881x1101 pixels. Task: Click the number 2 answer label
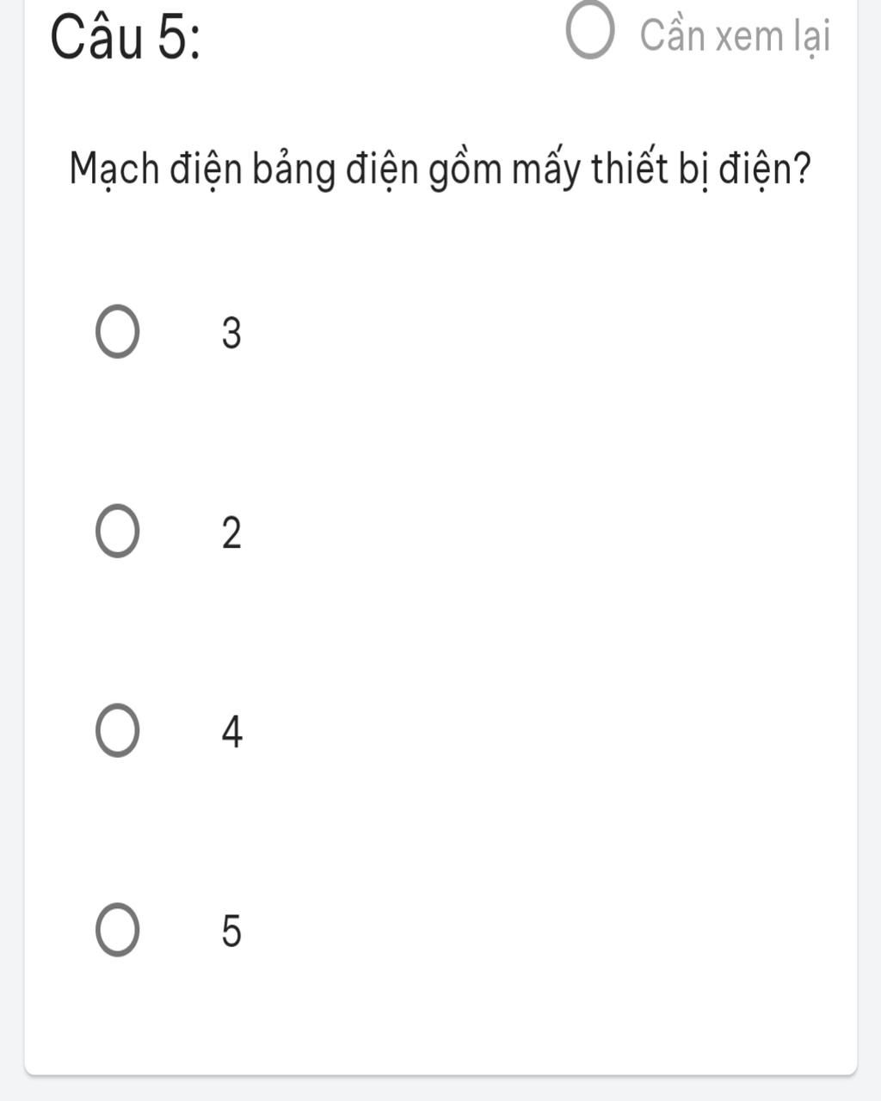point(231,533)
